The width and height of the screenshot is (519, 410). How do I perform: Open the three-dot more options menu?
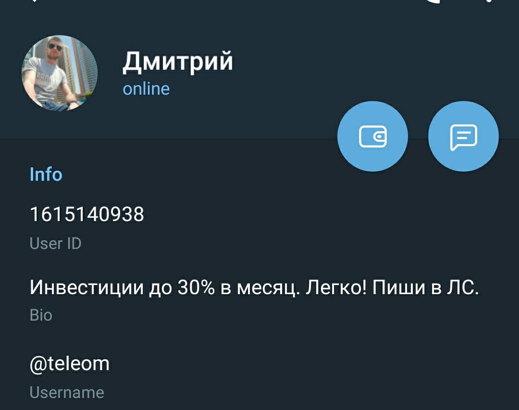click(489, 1)
